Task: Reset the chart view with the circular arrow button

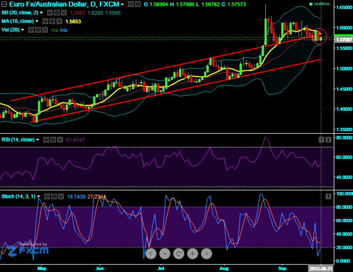Action: pyautogui.click(x=179, y=253)
